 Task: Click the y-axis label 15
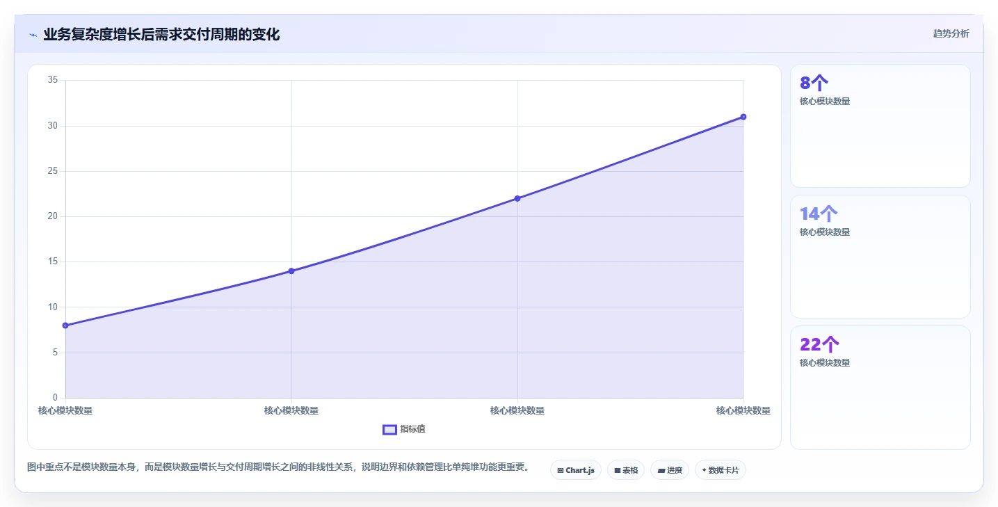(x=52, y=261)
